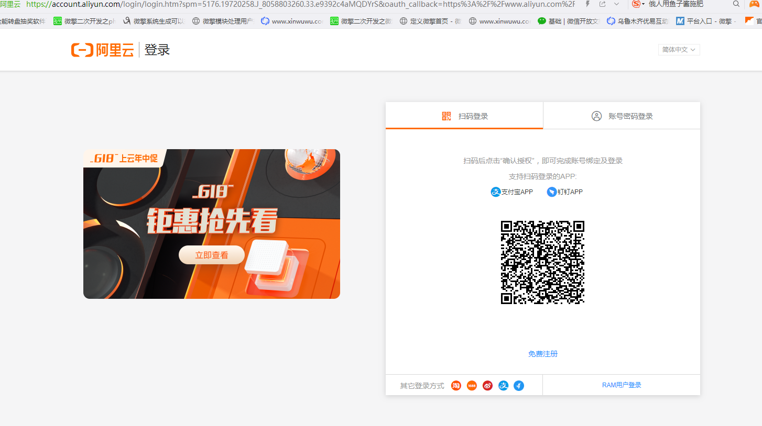Click the orange game controller icon
This screenshot has height=426, width=762.
(754, 4)
